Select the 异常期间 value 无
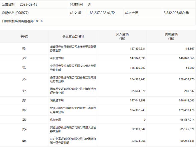Screen dimensions: 196x147 tap(90, 4)
